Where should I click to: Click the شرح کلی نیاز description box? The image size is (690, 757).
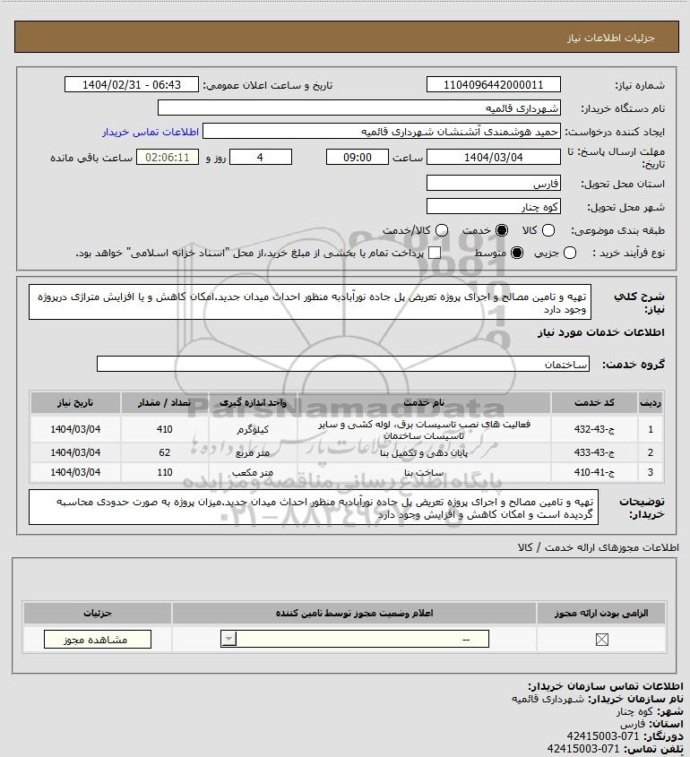click(310, 302)
